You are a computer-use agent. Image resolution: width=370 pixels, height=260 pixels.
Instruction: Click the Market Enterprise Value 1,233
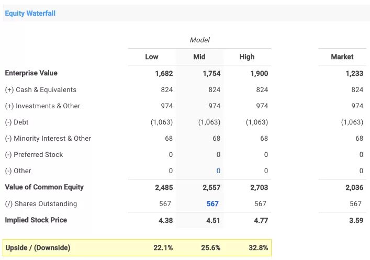(354, 73)
